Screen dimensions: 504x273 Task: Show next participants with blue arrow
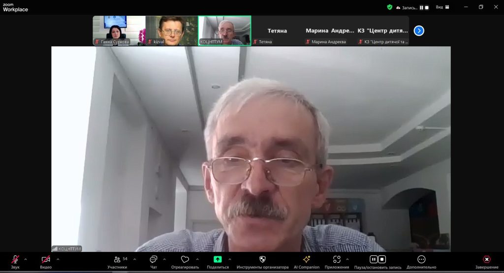(419, 30)
